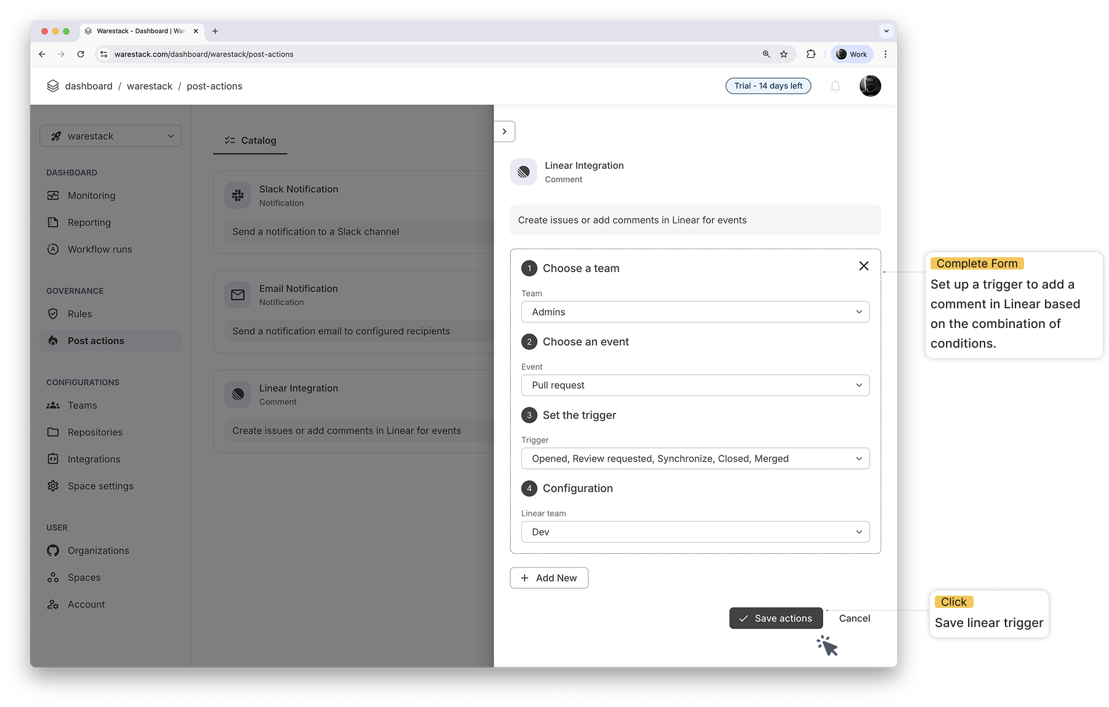This screenshot has width=1109, height=707.
Task: Open the Trigger dropdown list
Action: point(695,458)
